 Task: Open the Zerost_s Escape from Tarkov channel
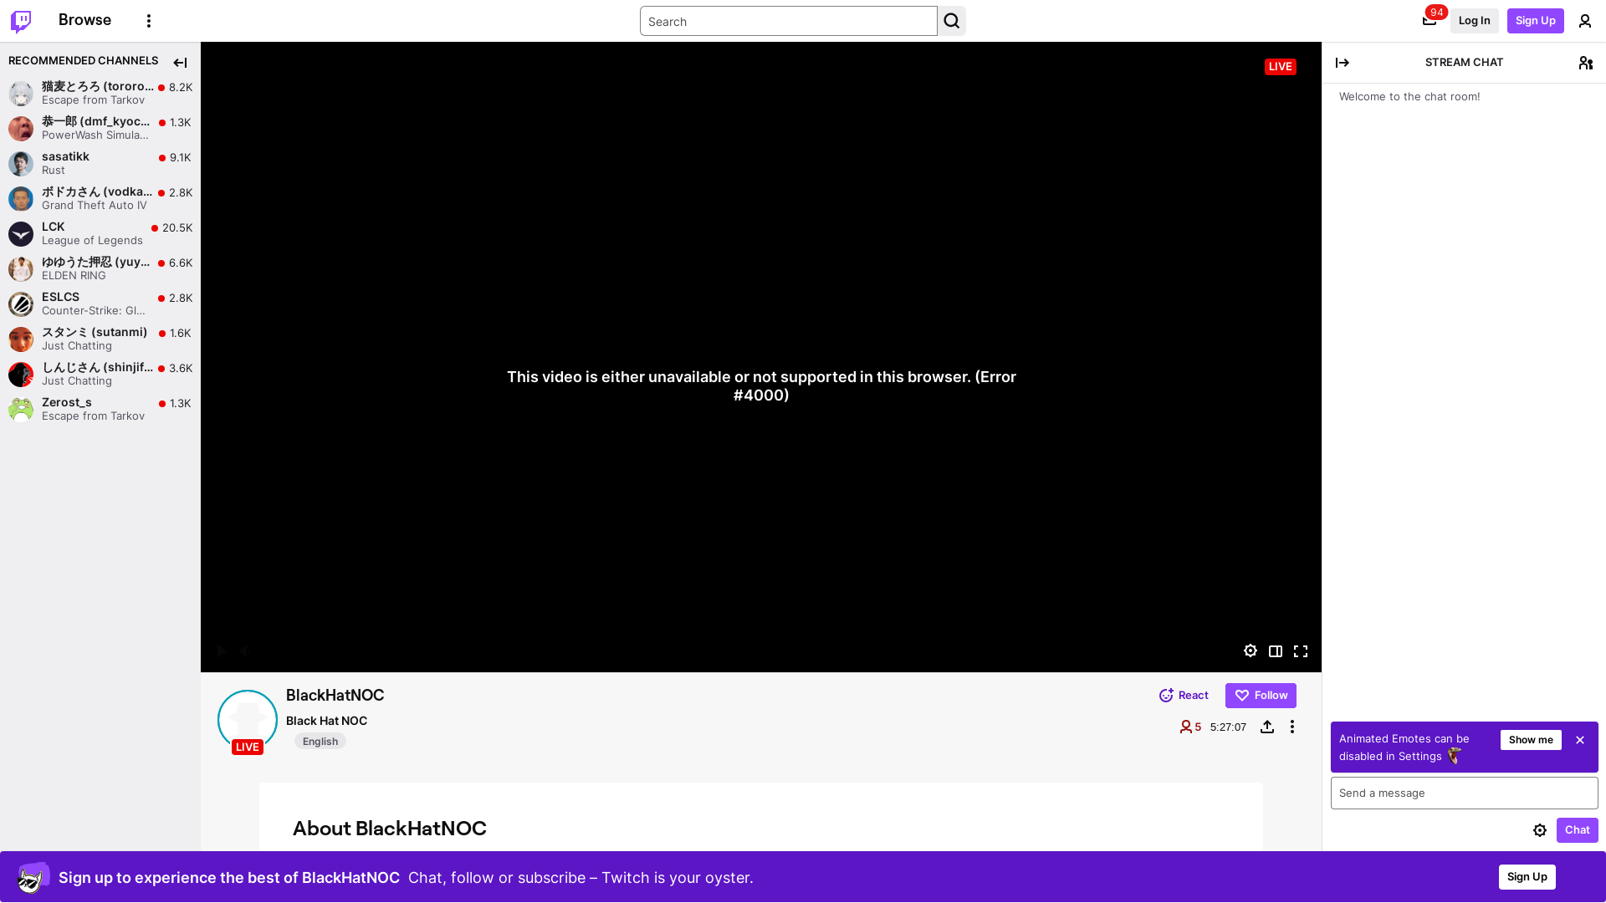pyautogui.click(x=100, y=409)
